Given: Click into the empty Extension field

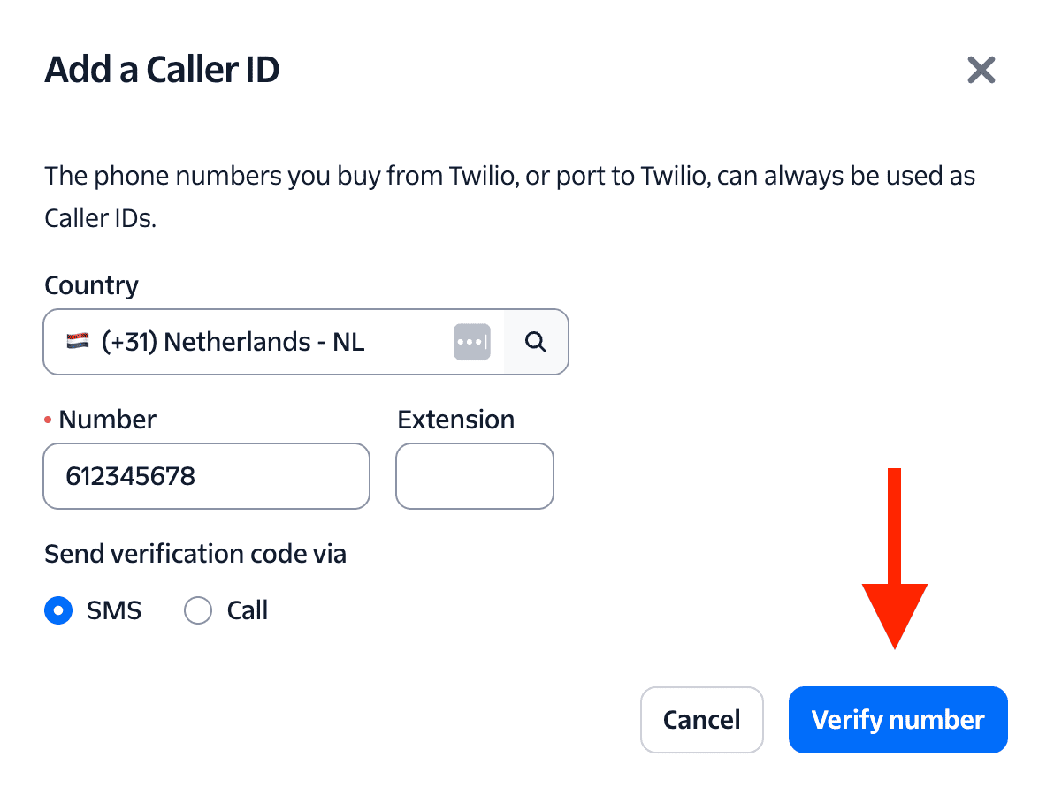Looking at the screenshot, I should click(475, 476).
